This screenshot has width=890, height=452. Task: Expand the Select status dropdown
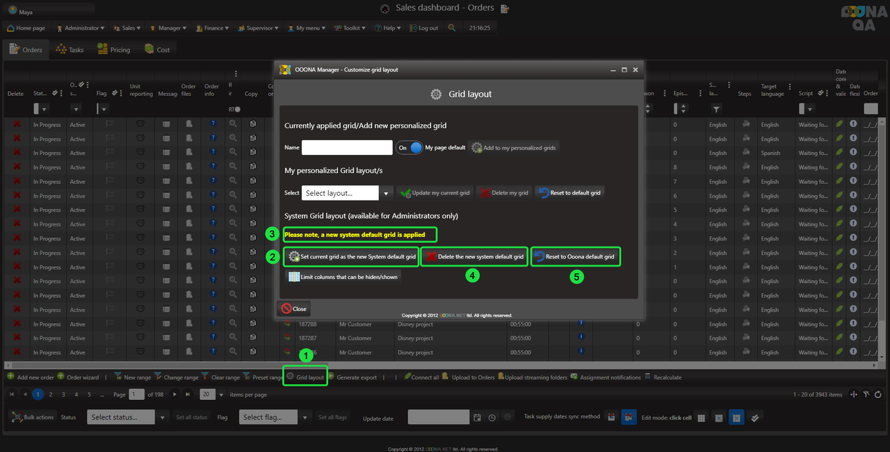[x=162, y=417]
